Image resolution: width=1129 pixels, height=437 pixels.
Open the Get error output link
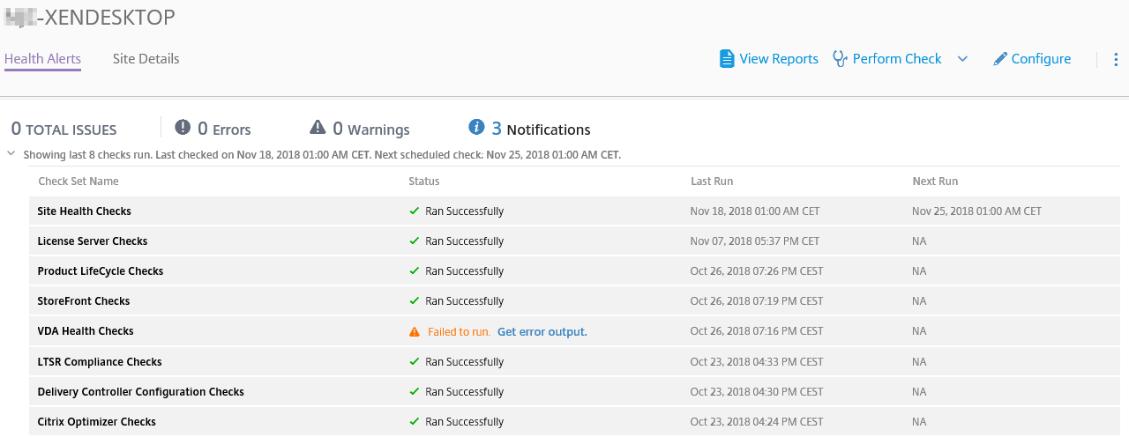(x=542, y=332)
